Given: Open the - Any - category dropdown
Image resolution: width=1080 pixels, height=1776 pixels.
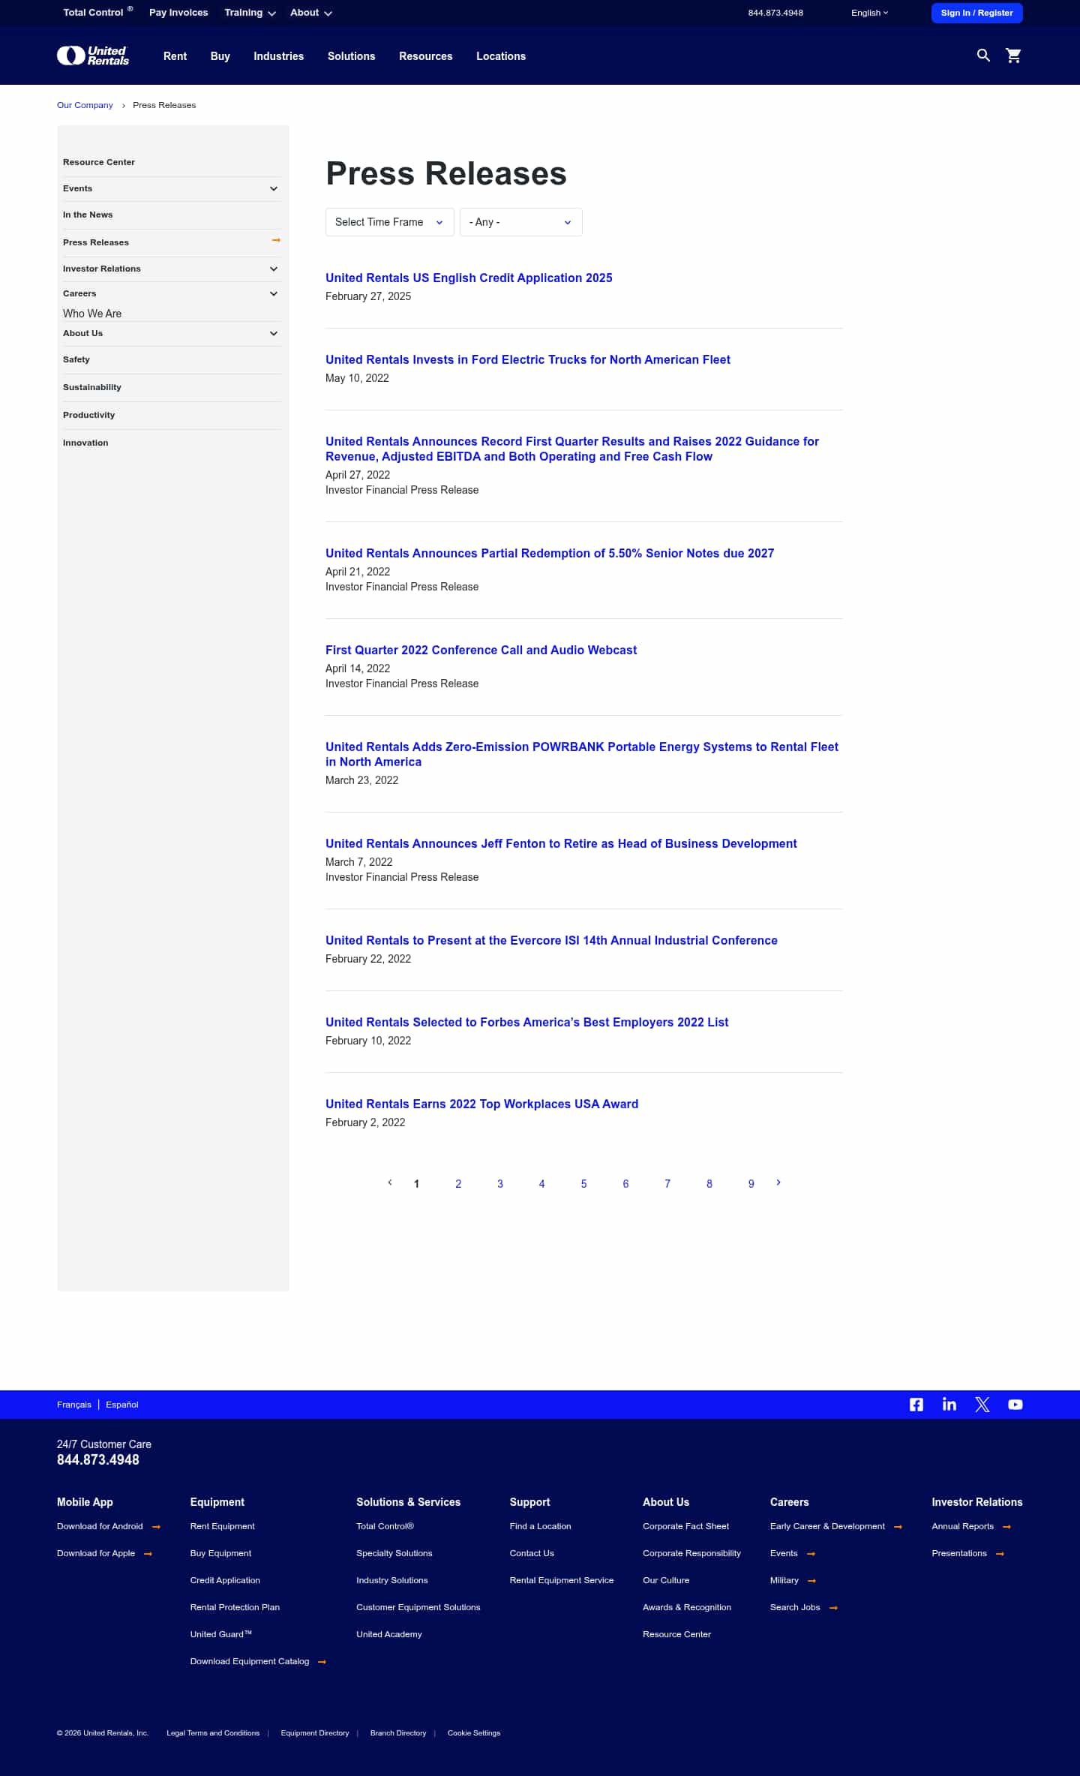Looking at the screenshot, I should point(520,222).
